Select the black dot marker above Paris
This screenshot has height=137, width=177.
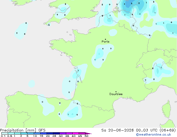tap(106, 39)
